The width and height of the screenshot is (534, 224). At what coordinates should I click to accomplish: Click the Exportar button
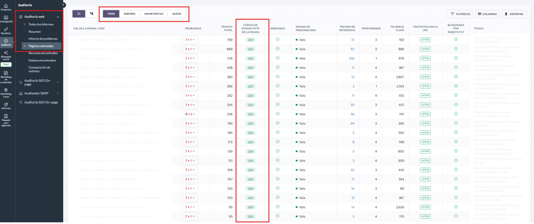point(514,14)
